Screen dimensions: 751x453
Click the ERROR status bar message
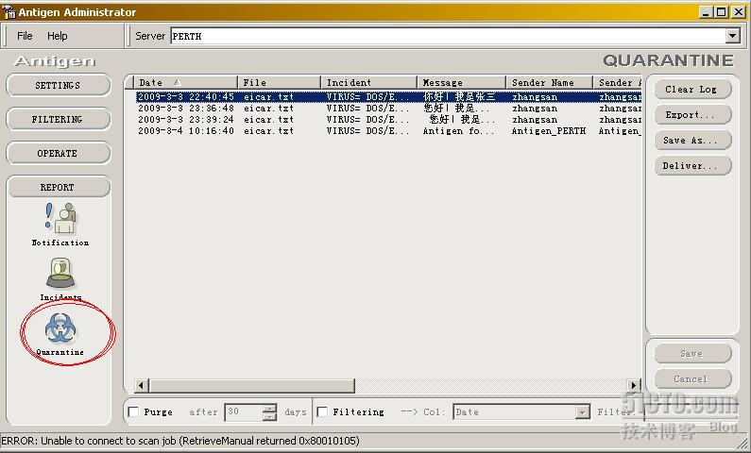(180, 441)
